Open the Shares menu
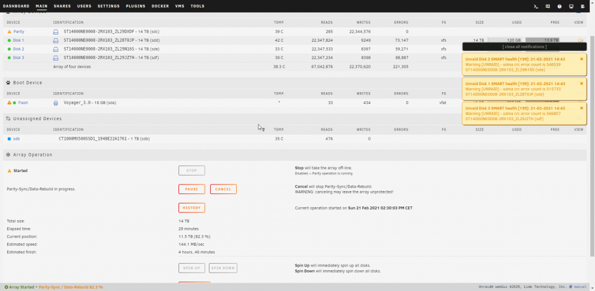Screen dimensions: 595x291 (x=62, y=7)
